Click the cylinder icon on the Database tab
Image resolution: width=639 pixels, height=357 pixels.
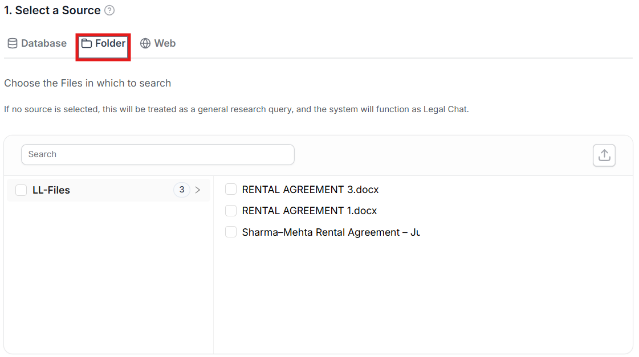pyautogui.click(x=12, y=43)
